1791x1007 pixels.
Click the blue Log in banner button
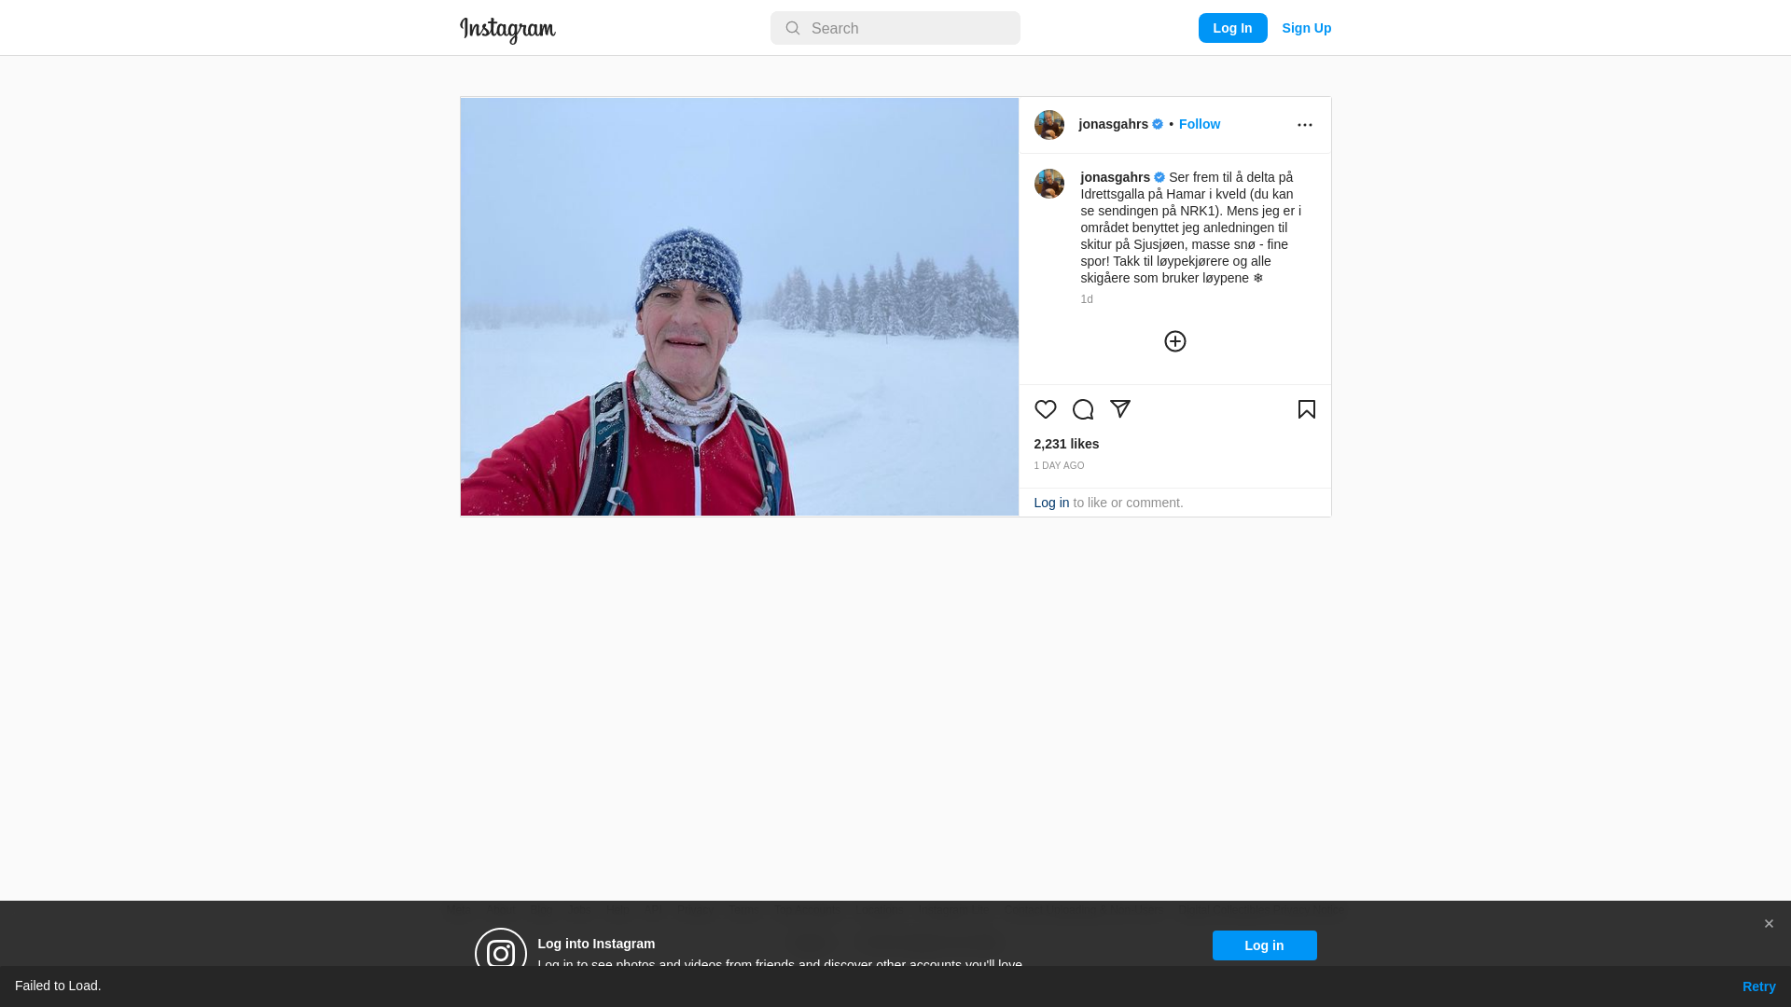(1264, 945)
